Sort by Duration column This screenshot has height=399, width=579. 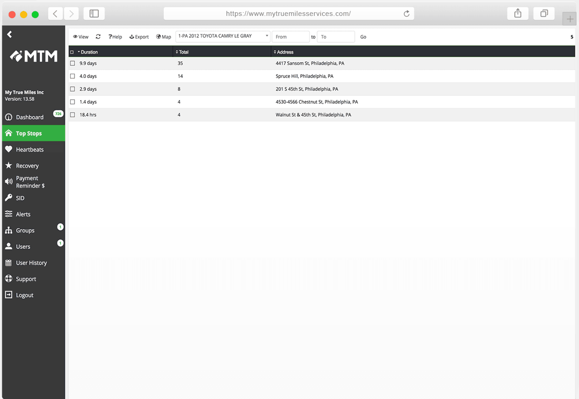(x=88, y=52)
